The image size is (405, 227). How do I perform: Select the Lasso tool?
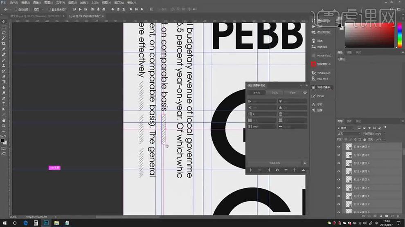pos(4,33)
